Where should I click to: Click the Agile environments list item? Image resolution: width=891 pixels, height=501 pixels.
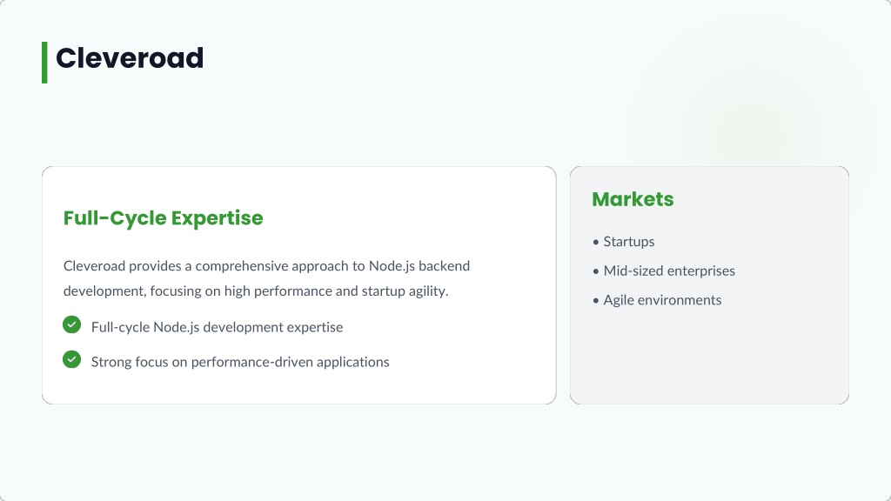coord(662,300)
